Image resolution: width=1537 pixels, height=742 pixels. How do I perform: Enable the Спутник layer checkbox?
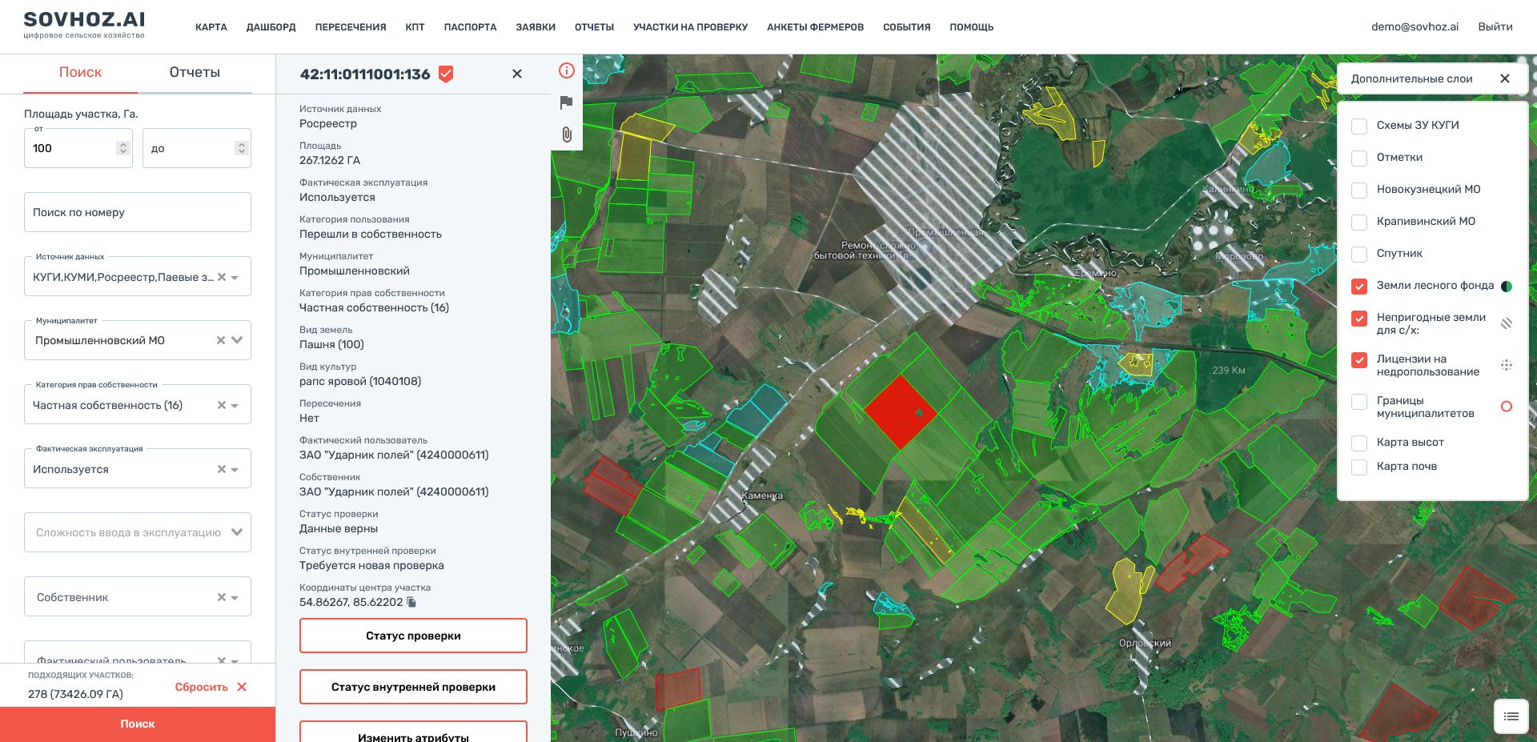tap(1359, 254)
